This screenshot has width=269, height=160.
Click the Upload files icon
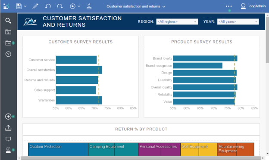tap(8, 128)
